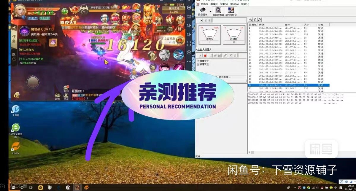Click the first magnifier search icon
This screenshot has width=356, height=191.
[255, 20]
